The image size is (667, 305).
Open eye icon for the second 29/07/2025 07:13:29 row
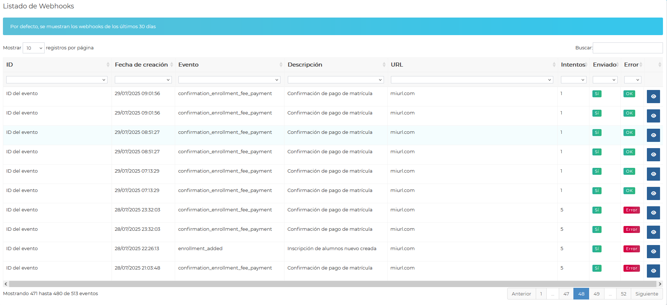pos(653,193)
